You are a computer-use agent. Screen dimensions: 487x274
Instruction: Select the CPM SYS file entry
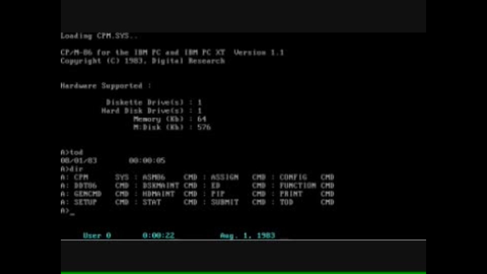point(101,178)
